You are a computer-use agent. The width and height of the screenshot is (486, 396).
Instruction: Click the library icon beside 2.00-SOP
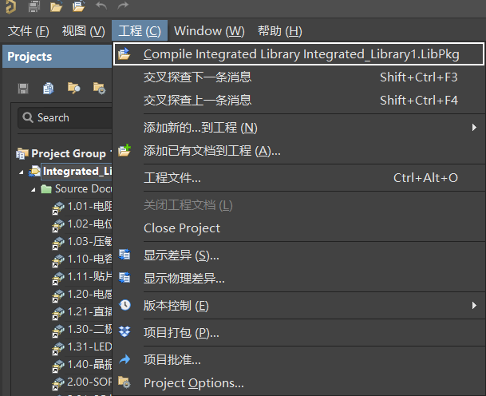click(x=58, y=383)
